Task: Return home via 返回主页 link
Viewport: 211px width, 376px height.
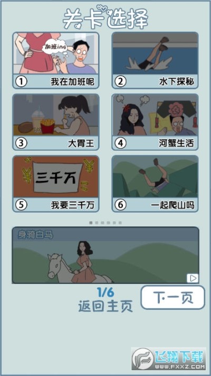Action: 105,307
